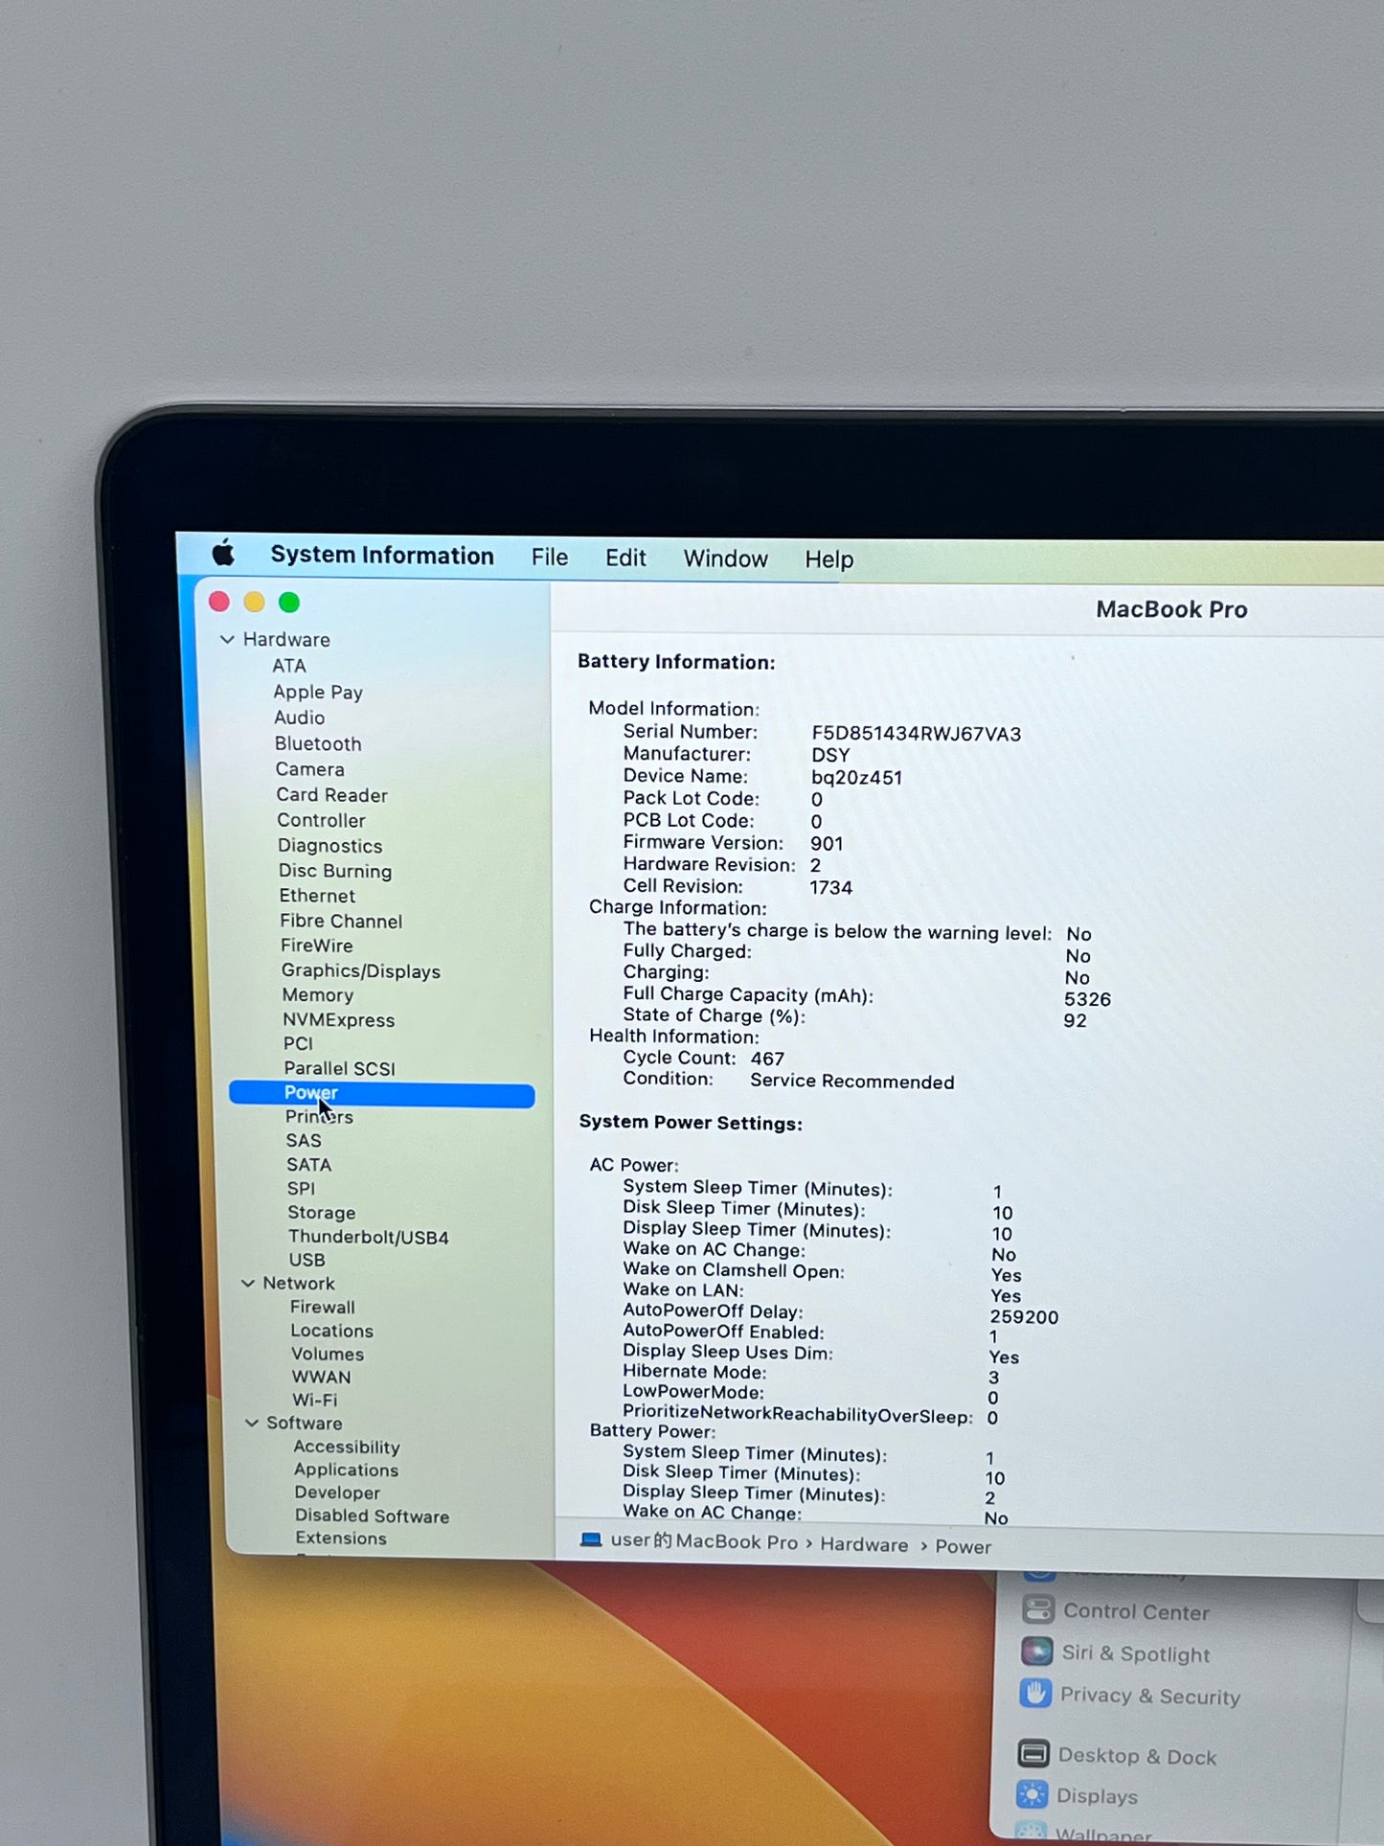Screen dimensions: 1384x1846
Task: Click the serial number F5D851434RWJ67VA3
Action: [916, 734]
